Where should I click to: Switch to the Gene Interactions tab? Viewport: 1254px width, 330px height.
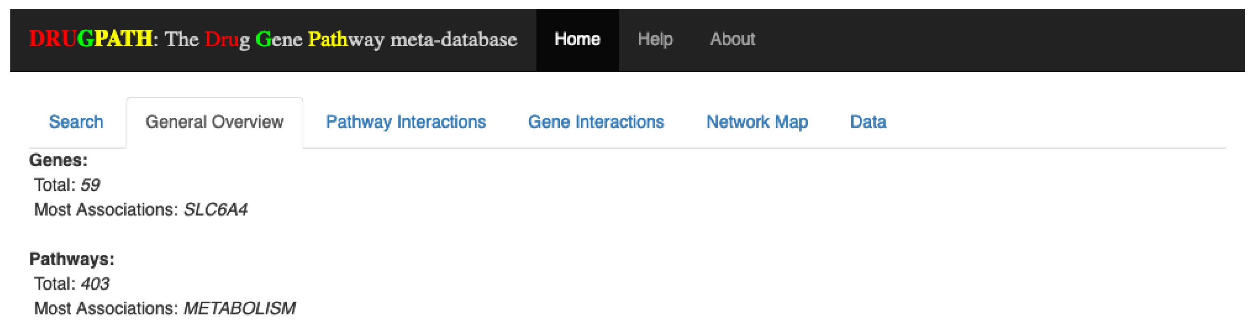pos(596,122)
